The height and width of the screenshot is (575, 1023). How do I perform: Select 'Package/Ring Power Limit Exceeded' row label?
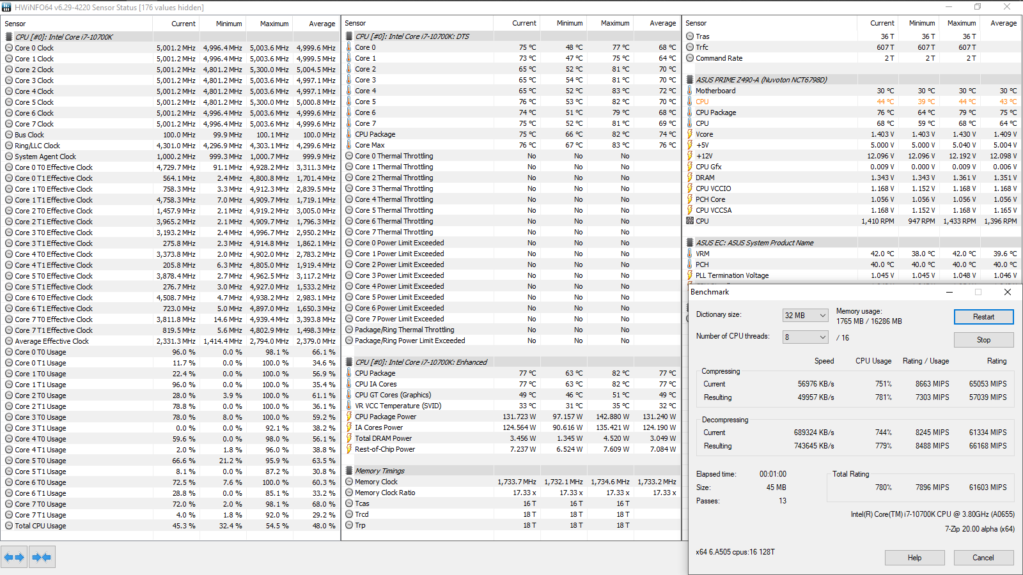410,341
